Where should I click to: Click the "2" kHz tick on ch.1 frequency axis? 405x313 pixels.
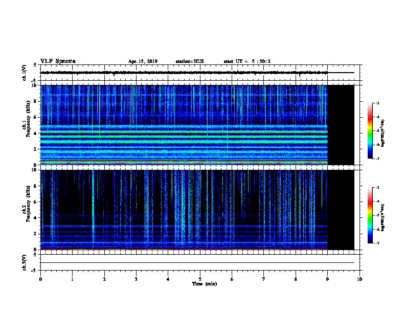tap(35, 149)
